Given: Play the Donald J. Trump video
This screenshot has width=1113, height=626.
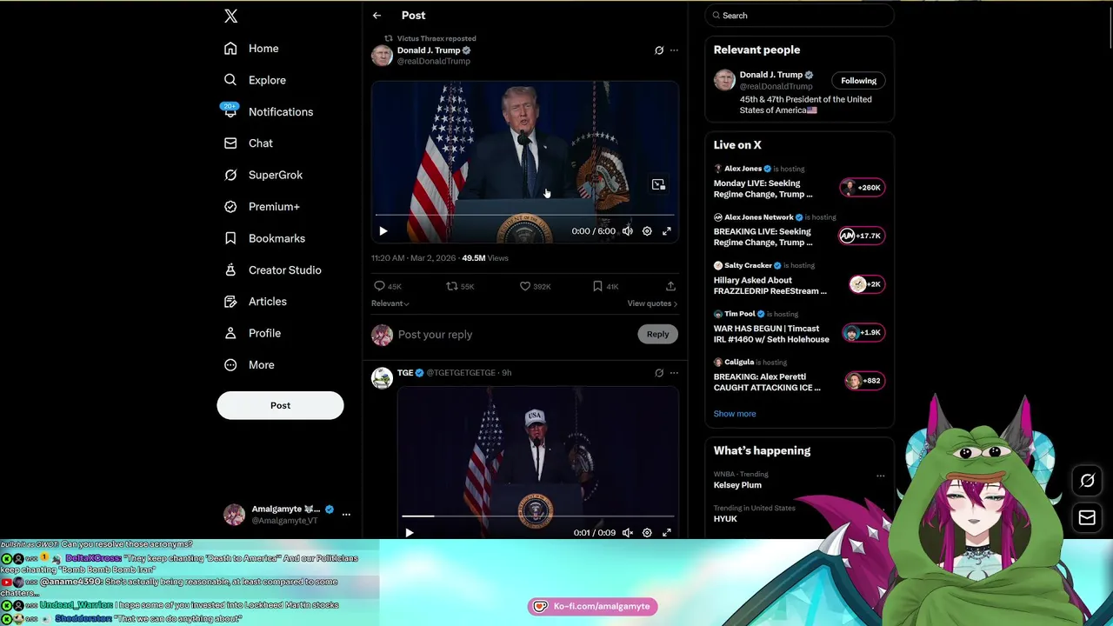Looking at the screenshot, I should (x=383, y=231).
